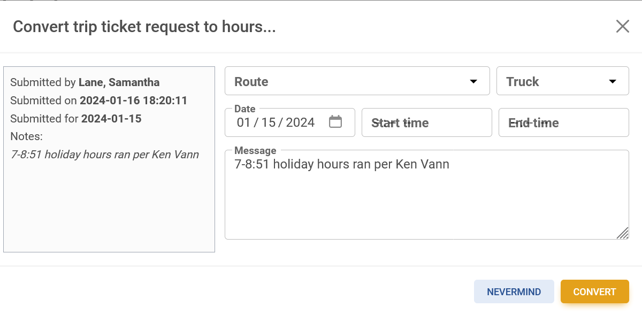The width and height of the screenshot is (642, 315).
Task: Click the Truck combo box label
Action: 523,82
